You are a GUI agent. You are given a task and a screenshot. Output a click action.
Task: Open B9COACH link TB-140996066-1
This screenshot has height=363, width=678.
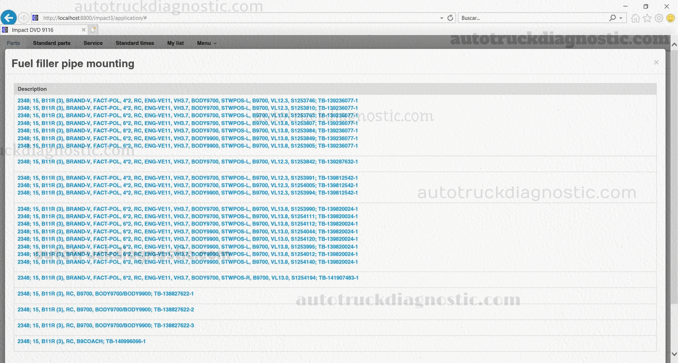[81, 341]
